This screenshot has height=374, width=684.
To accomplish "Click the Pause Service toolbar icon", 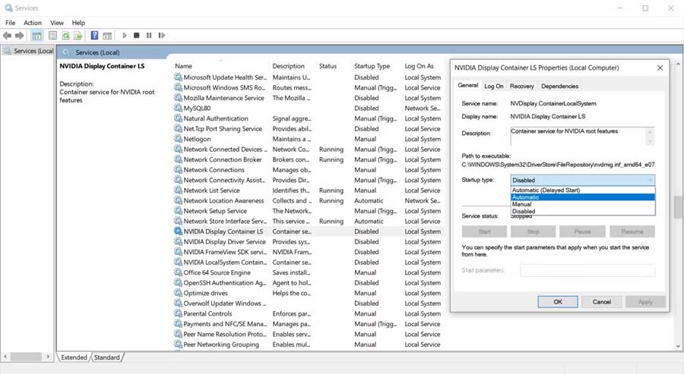I will (149, 36).
